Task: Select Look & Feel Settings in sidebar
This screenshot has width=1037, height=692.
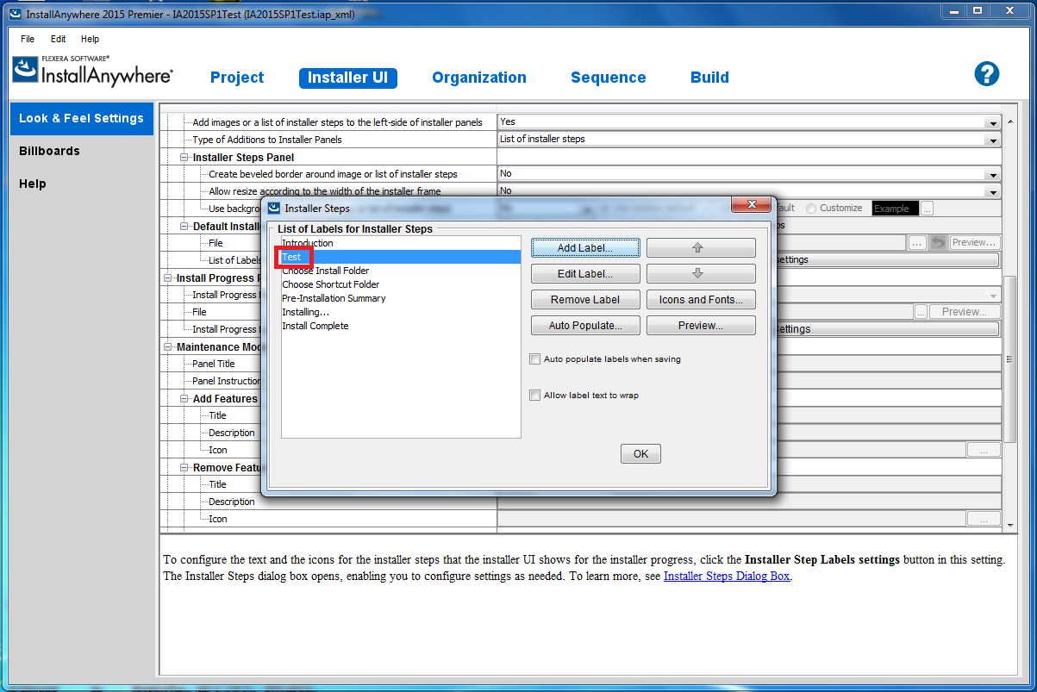Action: click(81, 119)
